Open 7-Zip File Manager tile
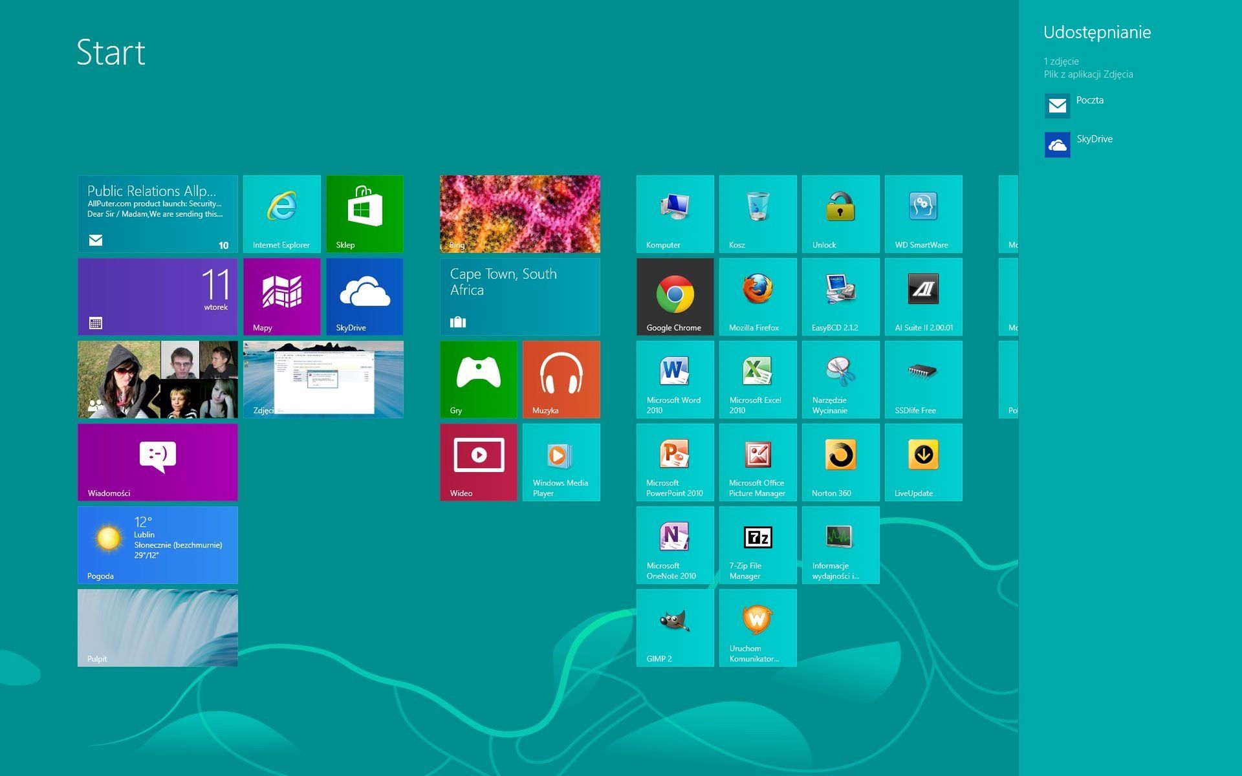This screenshot has width=1242, height=776. pyautogui.click(x=758, y=545)
